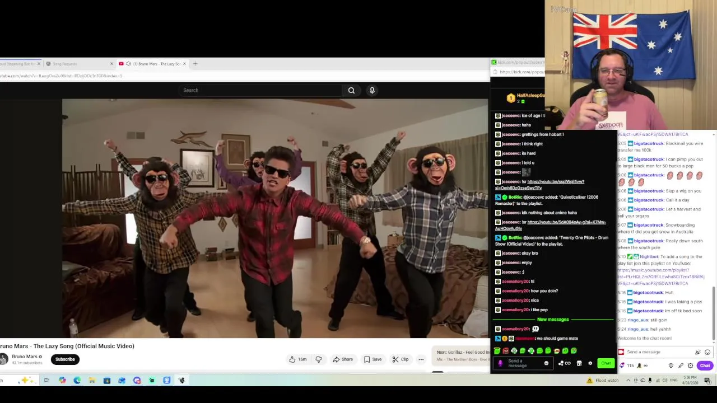Mute tab via speaker icon on YouTube tab

tap(128, 64)
